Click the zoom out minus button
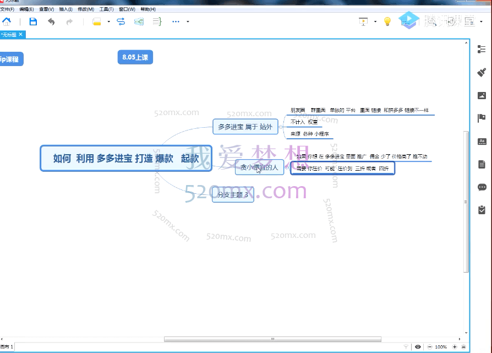 point(429,347)
